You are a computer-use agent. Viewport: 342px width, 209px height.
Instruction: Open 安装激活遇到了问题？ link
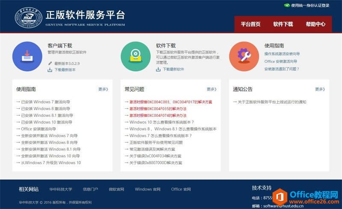(282, 69)
